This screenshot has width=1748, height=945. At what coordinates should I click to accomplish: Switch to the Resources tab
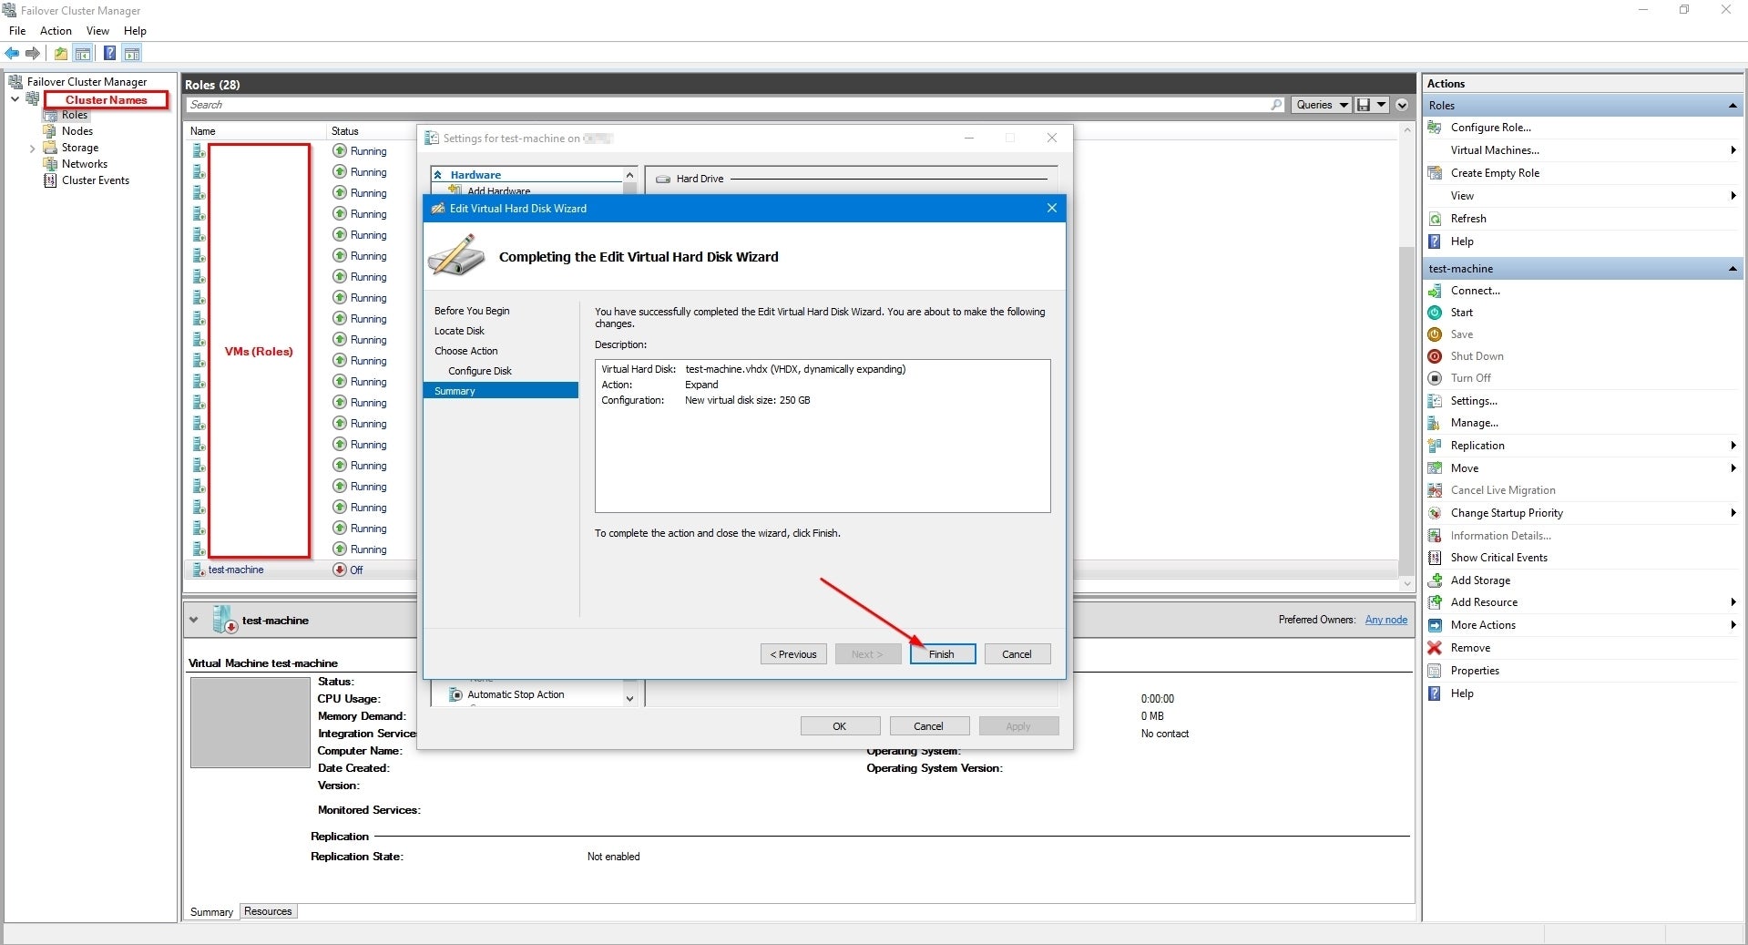[268, 911]
